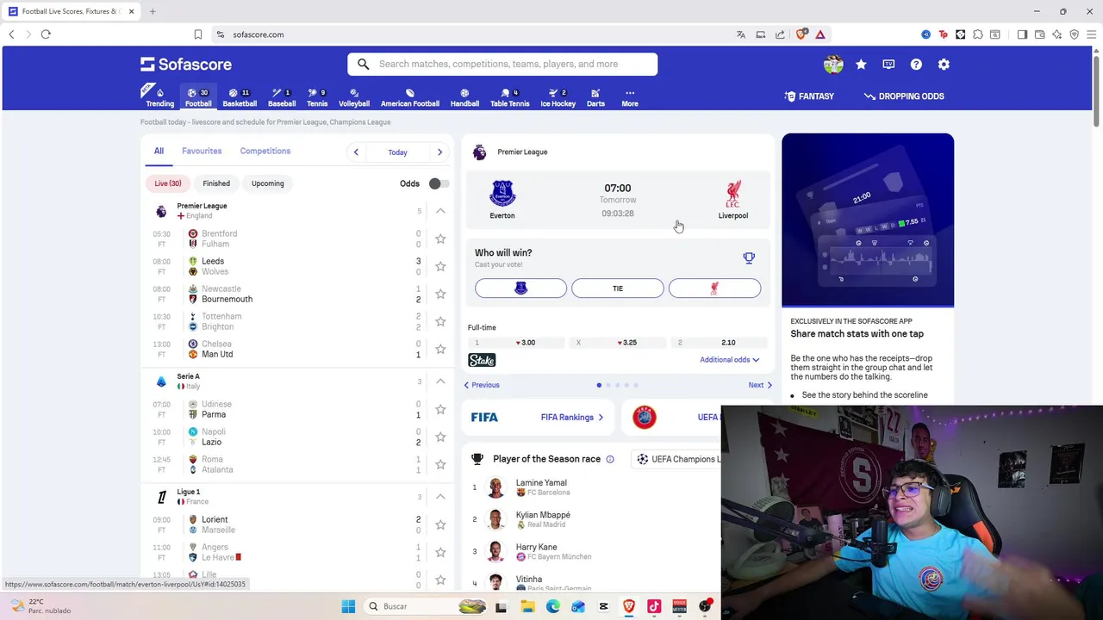Collapse the Ligue 1 section

(440, 497)
